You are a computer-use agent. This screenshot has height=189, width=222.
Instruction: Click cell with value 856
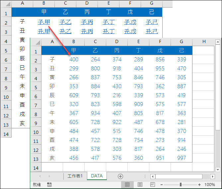[x=160, y=59]
